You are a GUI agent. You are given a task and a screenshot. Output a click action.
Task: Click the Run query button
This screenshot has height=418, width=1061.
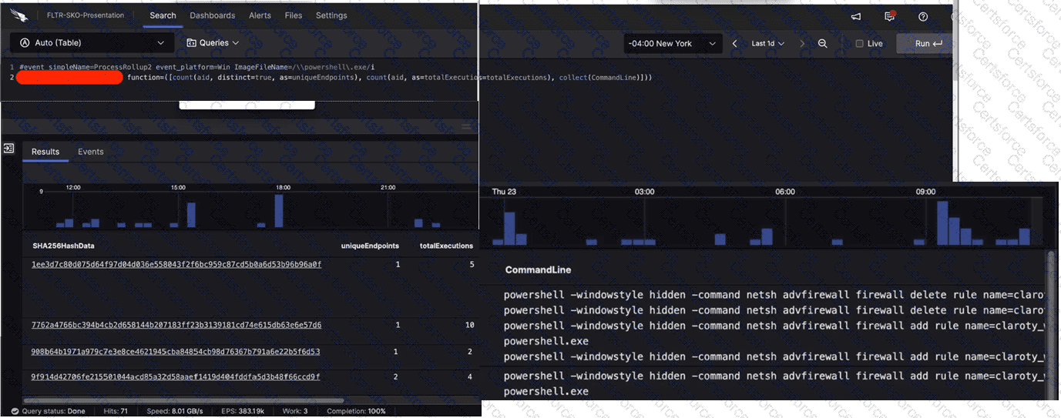point(928,44)
